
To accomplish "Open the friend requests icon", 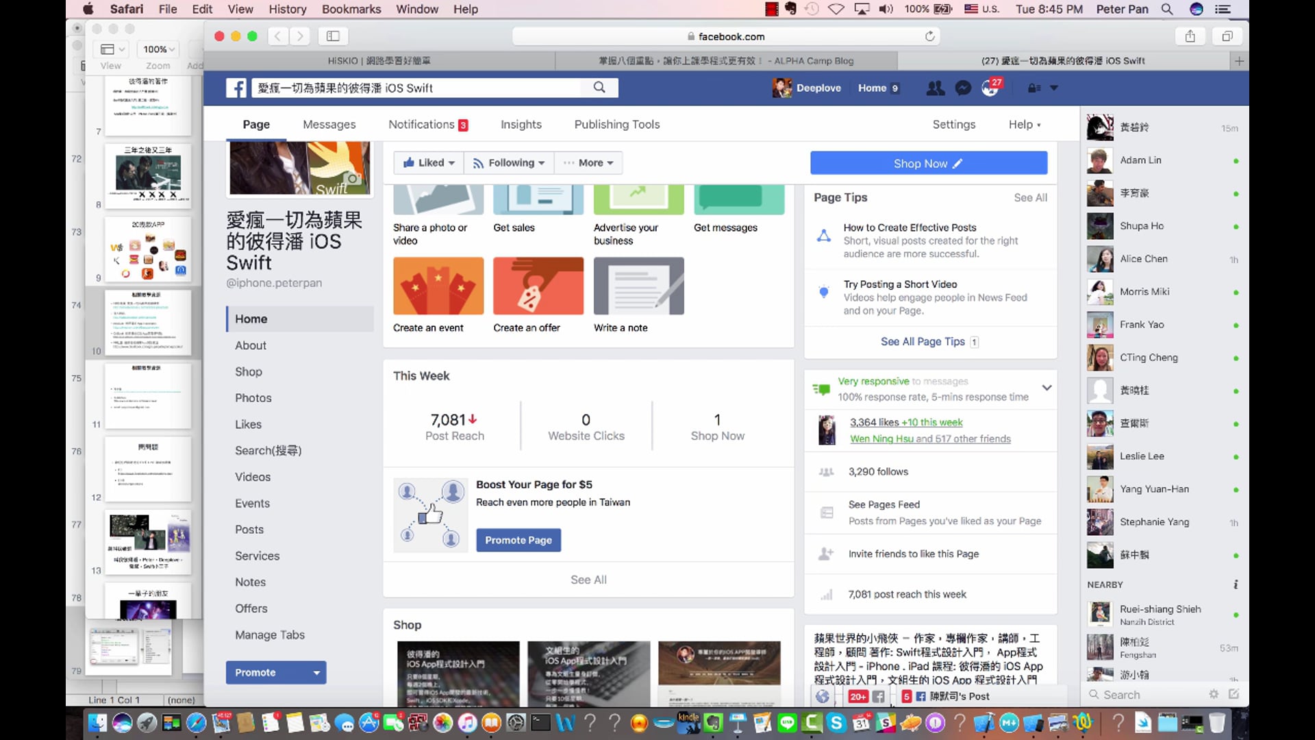I will click(x=935, y=88).
